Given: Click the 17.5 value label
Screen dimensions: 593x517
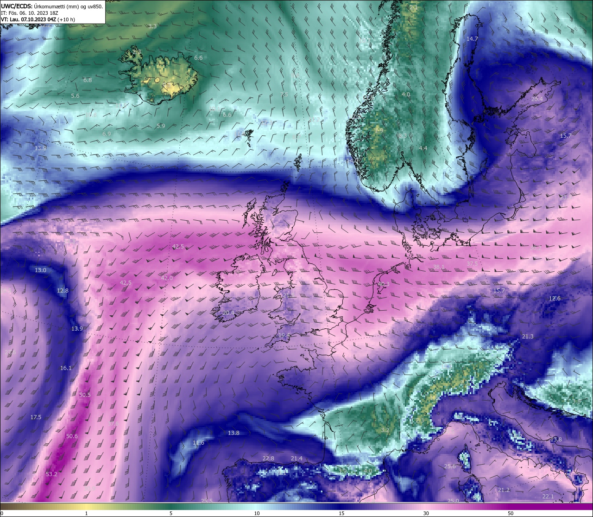Looking at the screenshot, I should (36, 417).
